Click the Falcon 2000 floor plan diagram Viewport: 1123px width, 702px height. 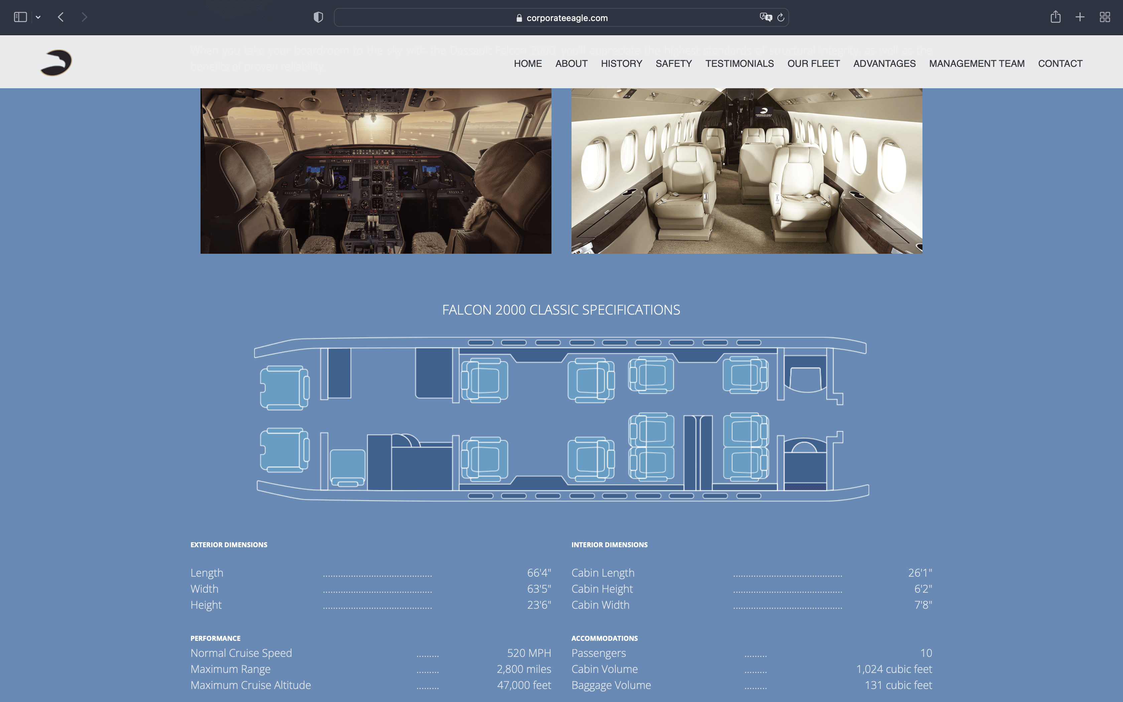click(561, 419)
